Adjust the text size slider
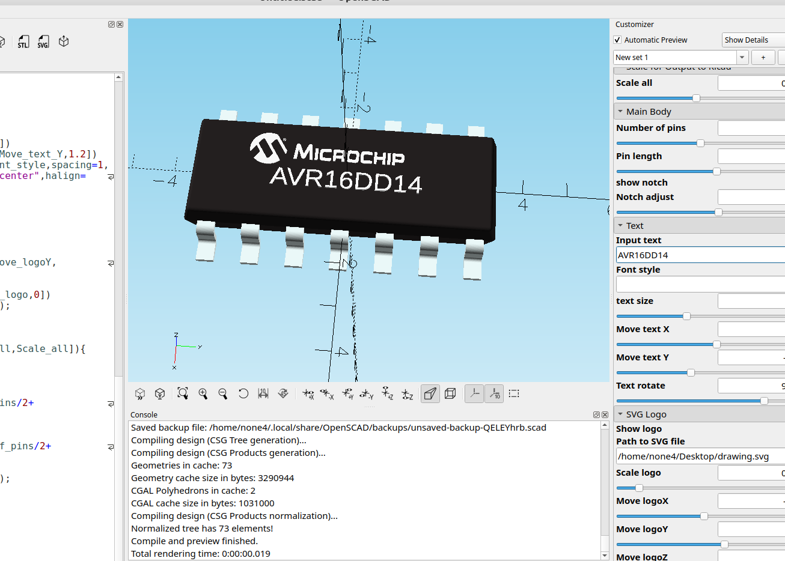Screen dimensions: 785x561 686,316
